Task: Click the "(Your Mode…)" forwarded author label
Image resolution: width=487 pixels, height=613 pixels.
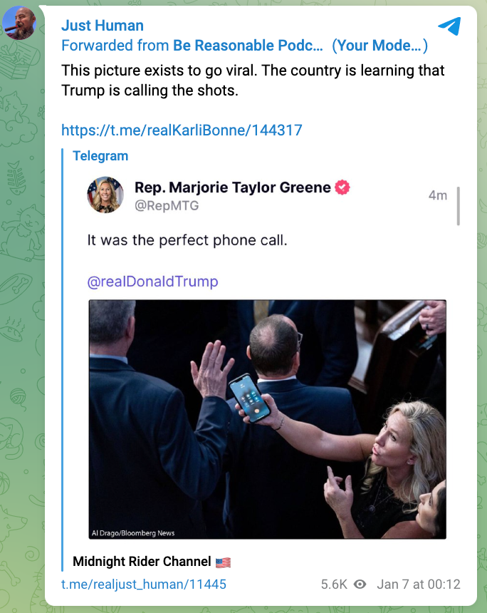Action: click(379, 46)
